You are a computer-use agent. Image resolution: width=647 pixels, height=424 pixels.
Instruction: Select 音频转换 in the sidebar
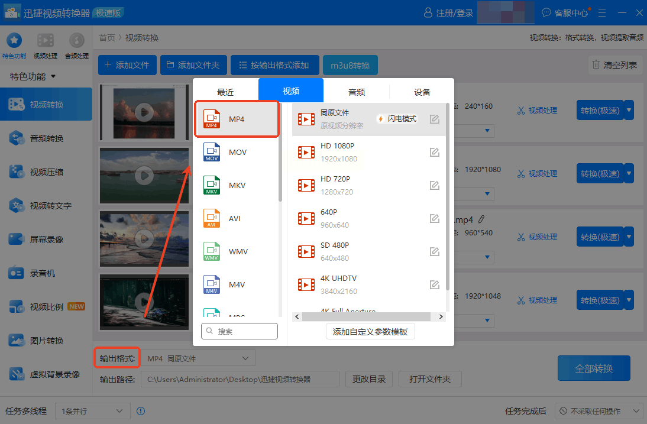coord(46,138)
